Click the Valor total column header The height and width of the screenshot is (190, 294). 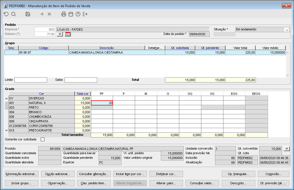pyautogui.click(x=240, y=48)
